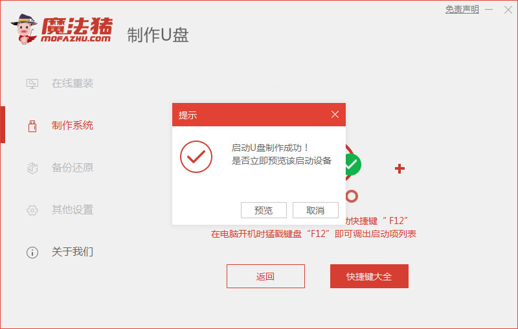Open the 快捷键大全 button
The image size is (518, 329).
click(369, 276)
